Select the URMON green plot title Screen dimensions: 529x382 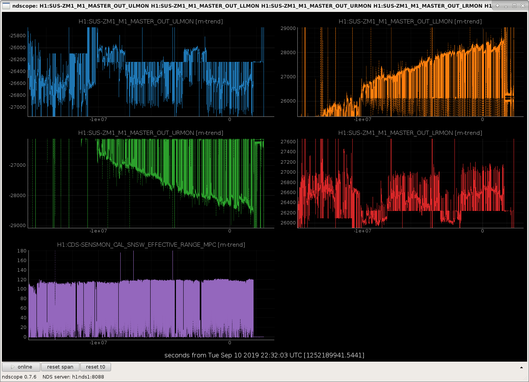click(x=151, y=133)
